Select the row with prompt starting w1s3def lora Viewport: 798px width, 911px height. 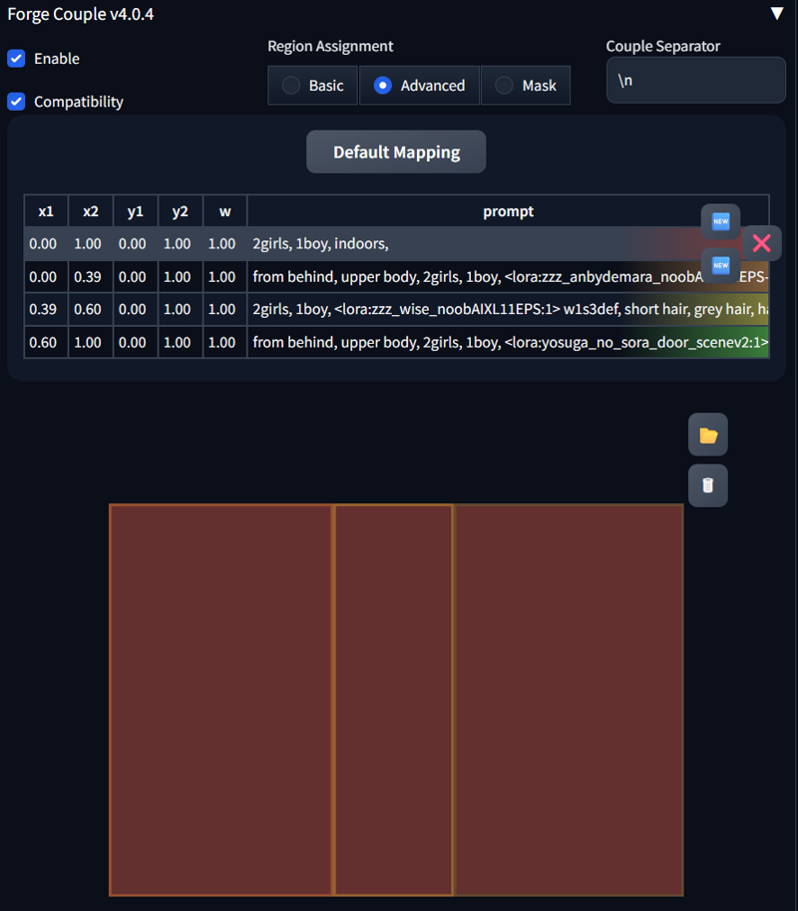[508, 310]
